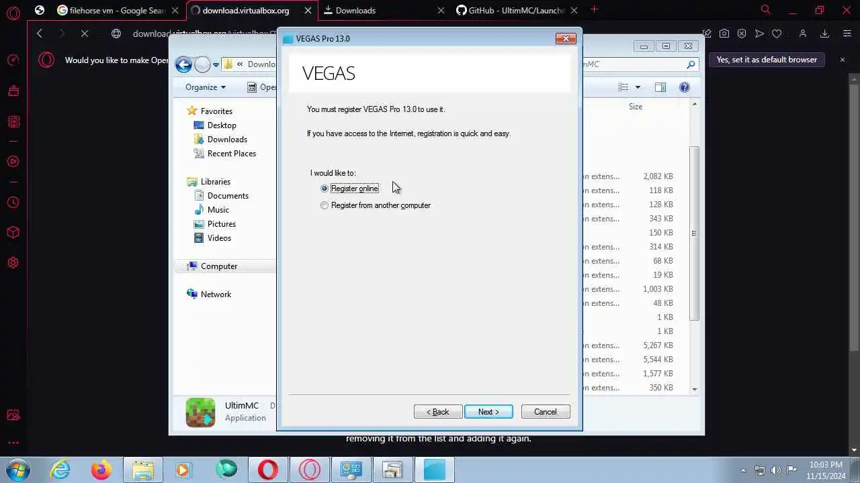Image resolution: width=860 pixels, height=483 pixels.
Task: Open the Player icon in Opera sidebar
Action: 13,161
